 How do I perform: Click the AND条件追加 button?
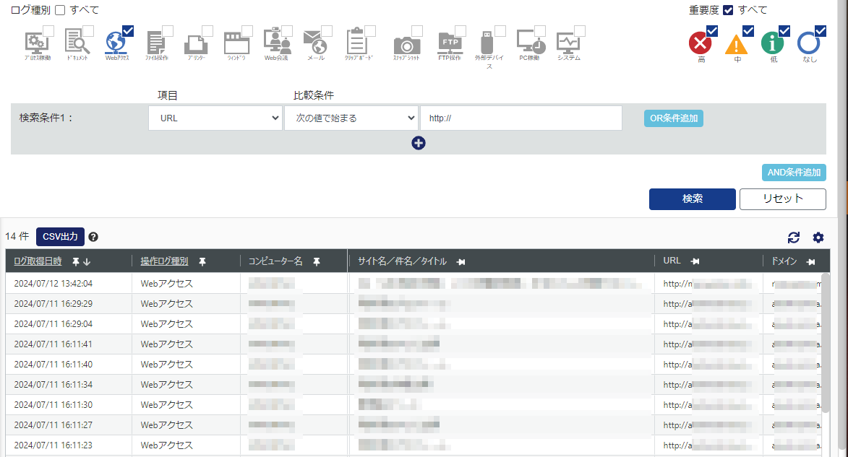pyautogui.click(x=794, y=173)
